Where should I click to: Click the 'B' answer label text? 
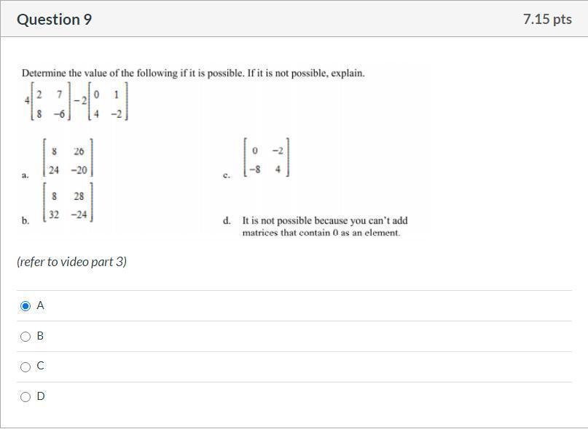40,337
